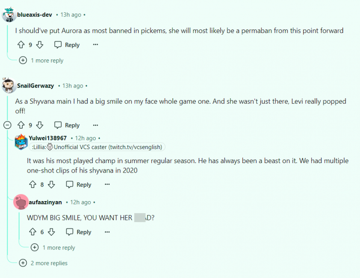Click aufaazinyan's pink avatar
Image resolution: width=360 pixels, height=278 pixels.
coord(21,202)
